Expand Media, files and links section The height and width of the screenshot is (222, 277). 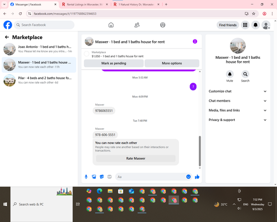pyautogui.click(x=238, y=110)
